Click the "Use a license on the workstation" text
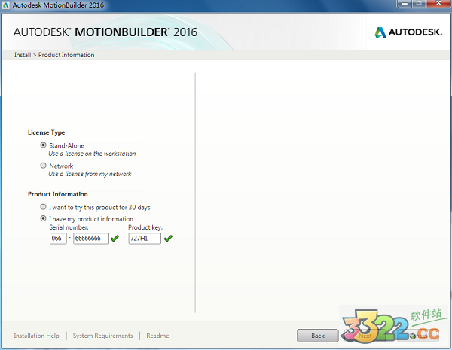Image resolution: width=452 pixels, height=350 pixels. coord(92,154)
